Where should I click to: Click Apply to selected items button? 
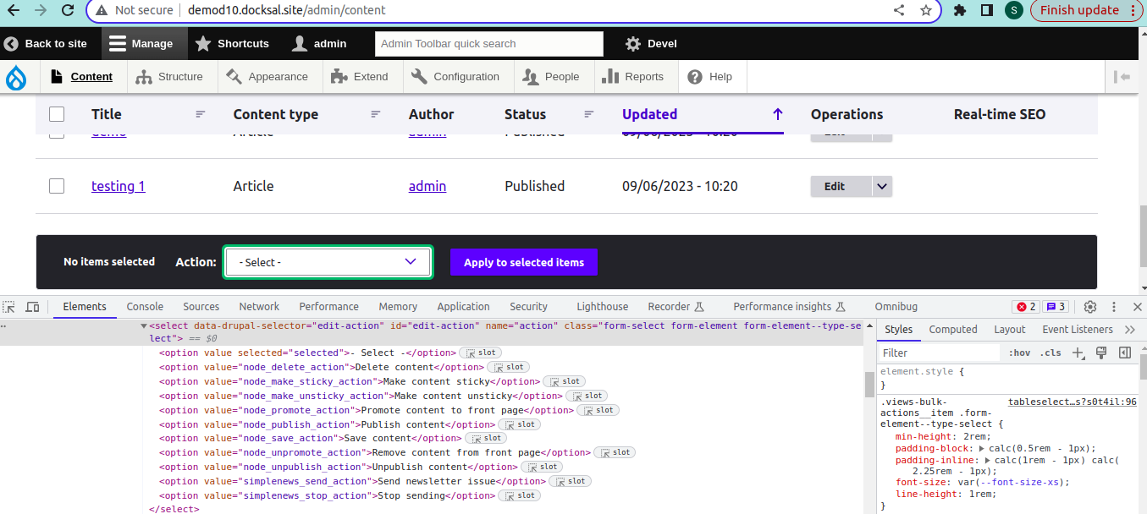click(x=523, y=262)
